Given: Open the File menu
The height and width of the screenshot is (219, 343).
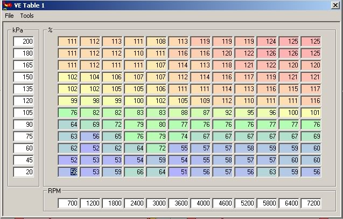Looking at the screenshot, I should tap(9, 16).
